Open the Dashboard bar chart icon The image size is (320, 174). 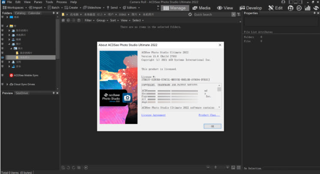click(307, 8)
